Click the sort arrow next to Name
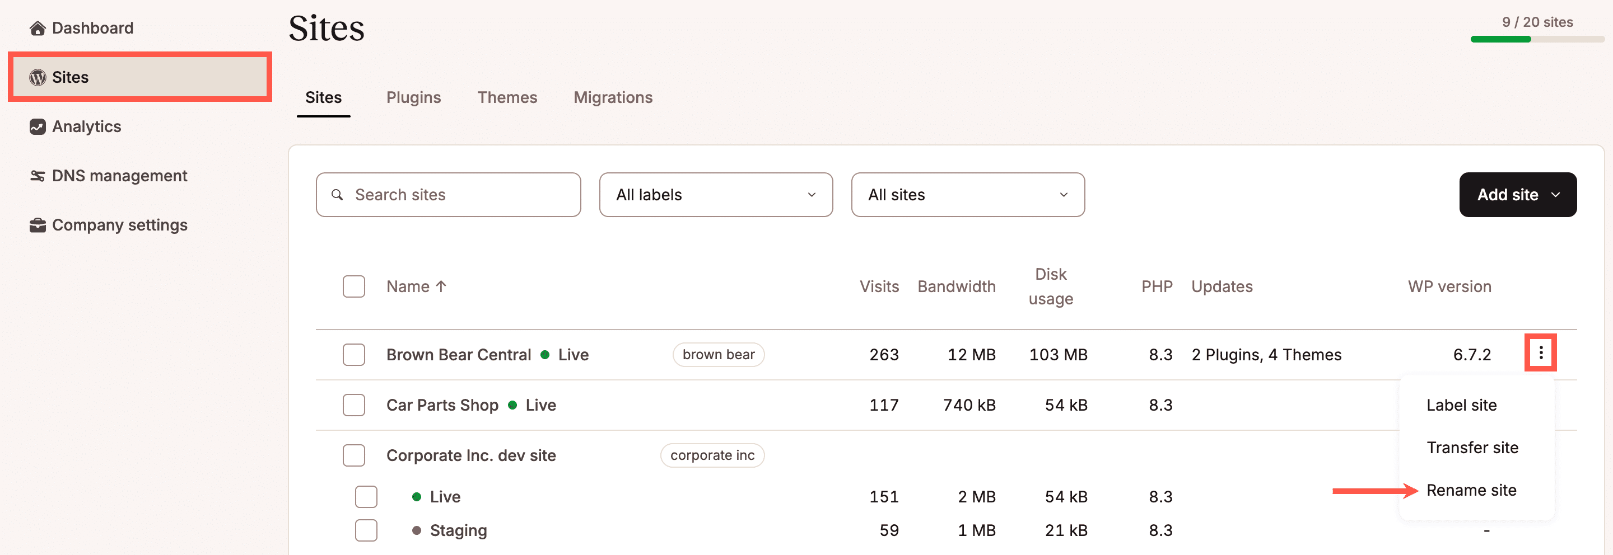1613x555 pixels. coord(441,286)
